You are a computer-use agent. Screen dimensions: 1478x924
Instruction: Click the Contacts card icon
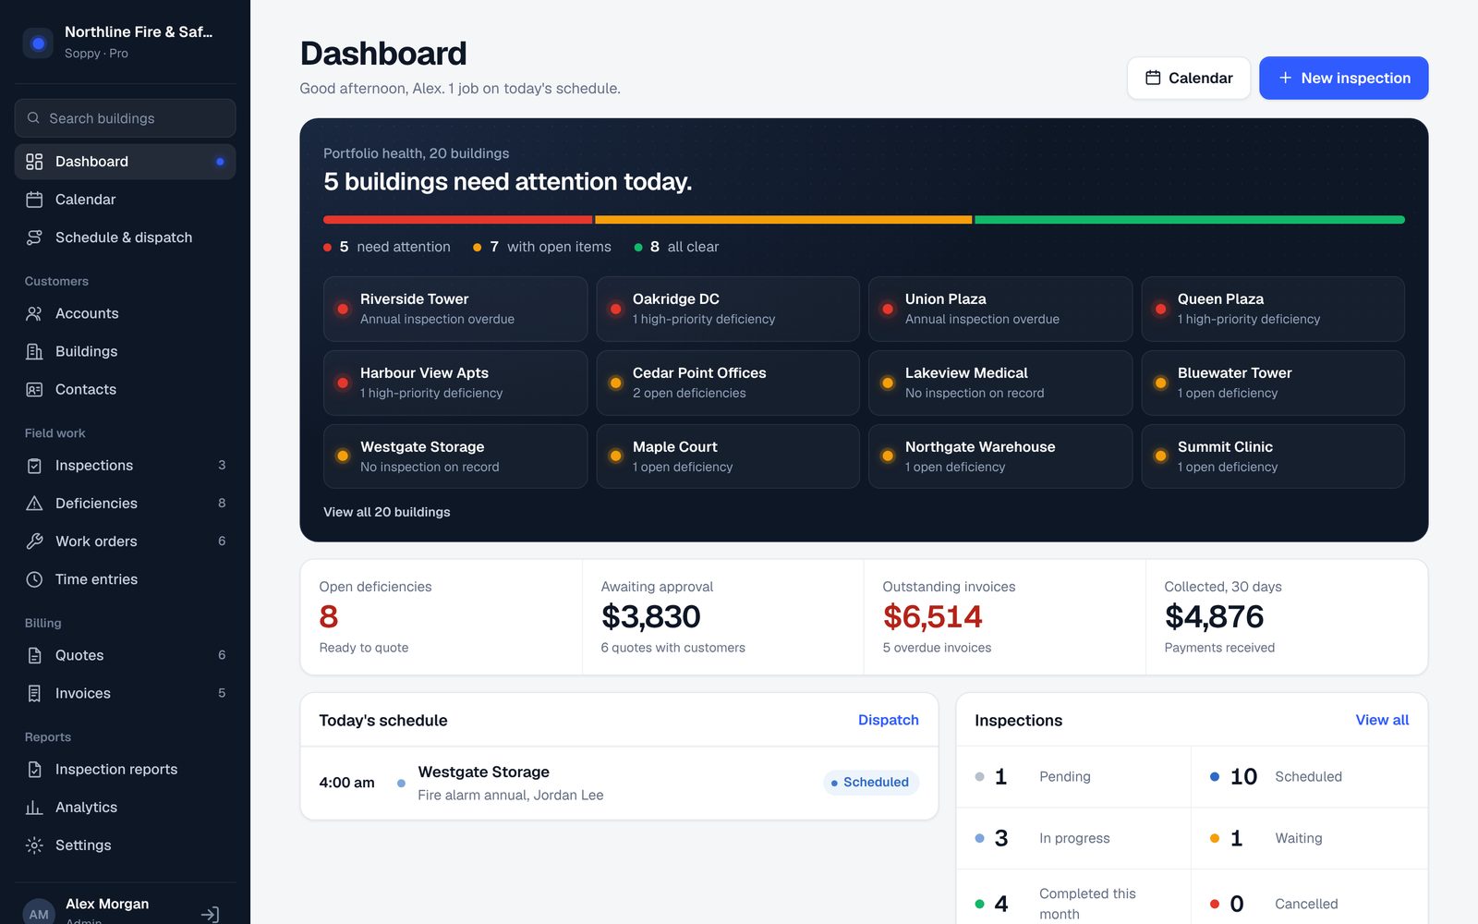coord(34,389)
